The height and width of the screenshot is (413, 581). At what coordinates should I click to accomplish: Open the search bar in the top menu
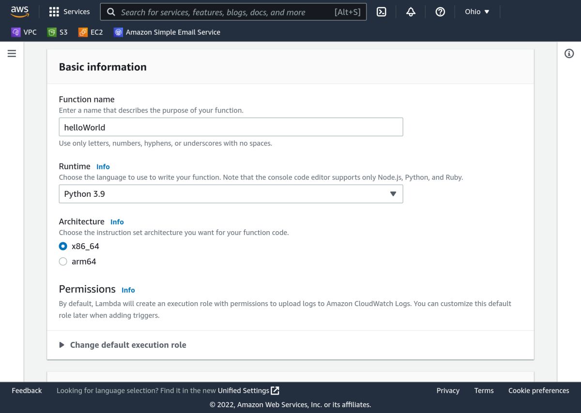pos(232,12)
